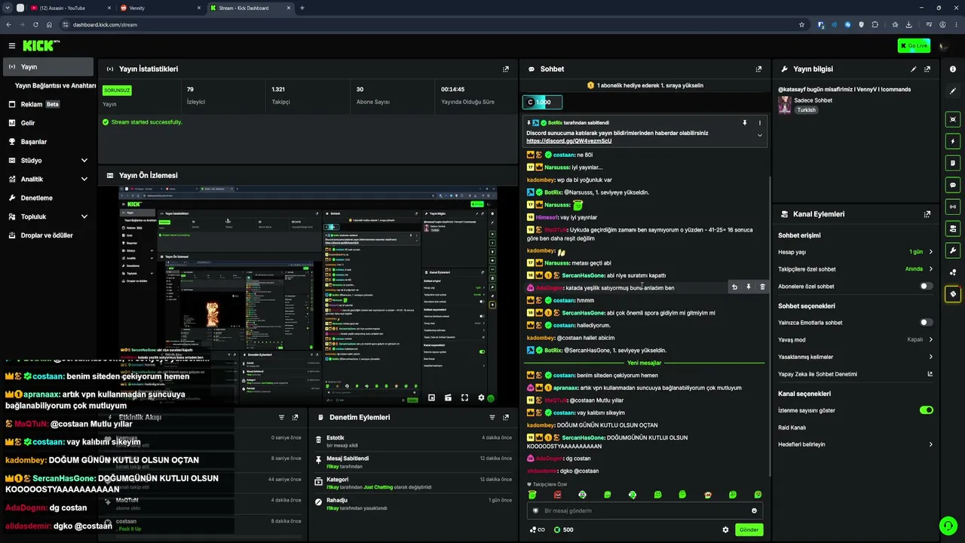Delete AdaDognn's chat message
The height and width of the screenshot is (543, 965).
point(762,287)
